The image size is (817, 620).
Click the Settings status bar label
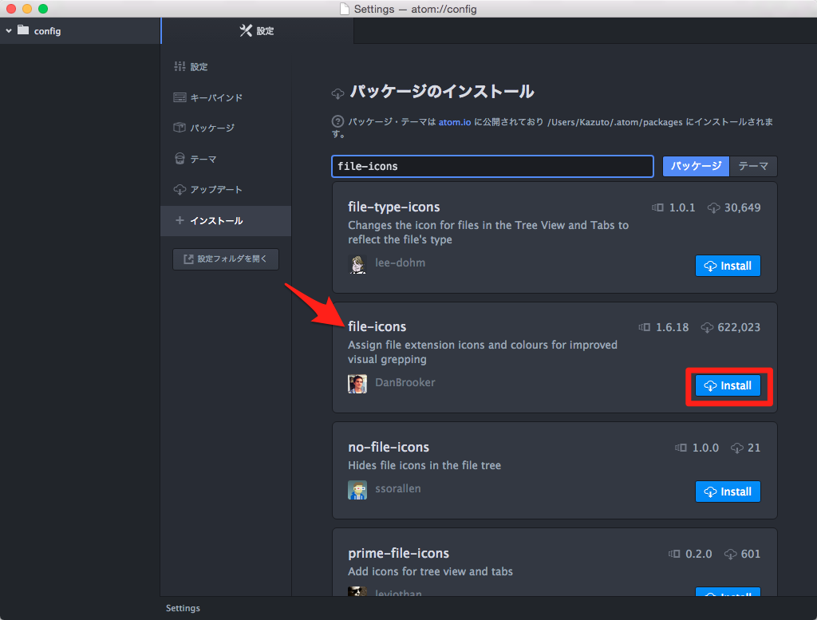(183, 608)
